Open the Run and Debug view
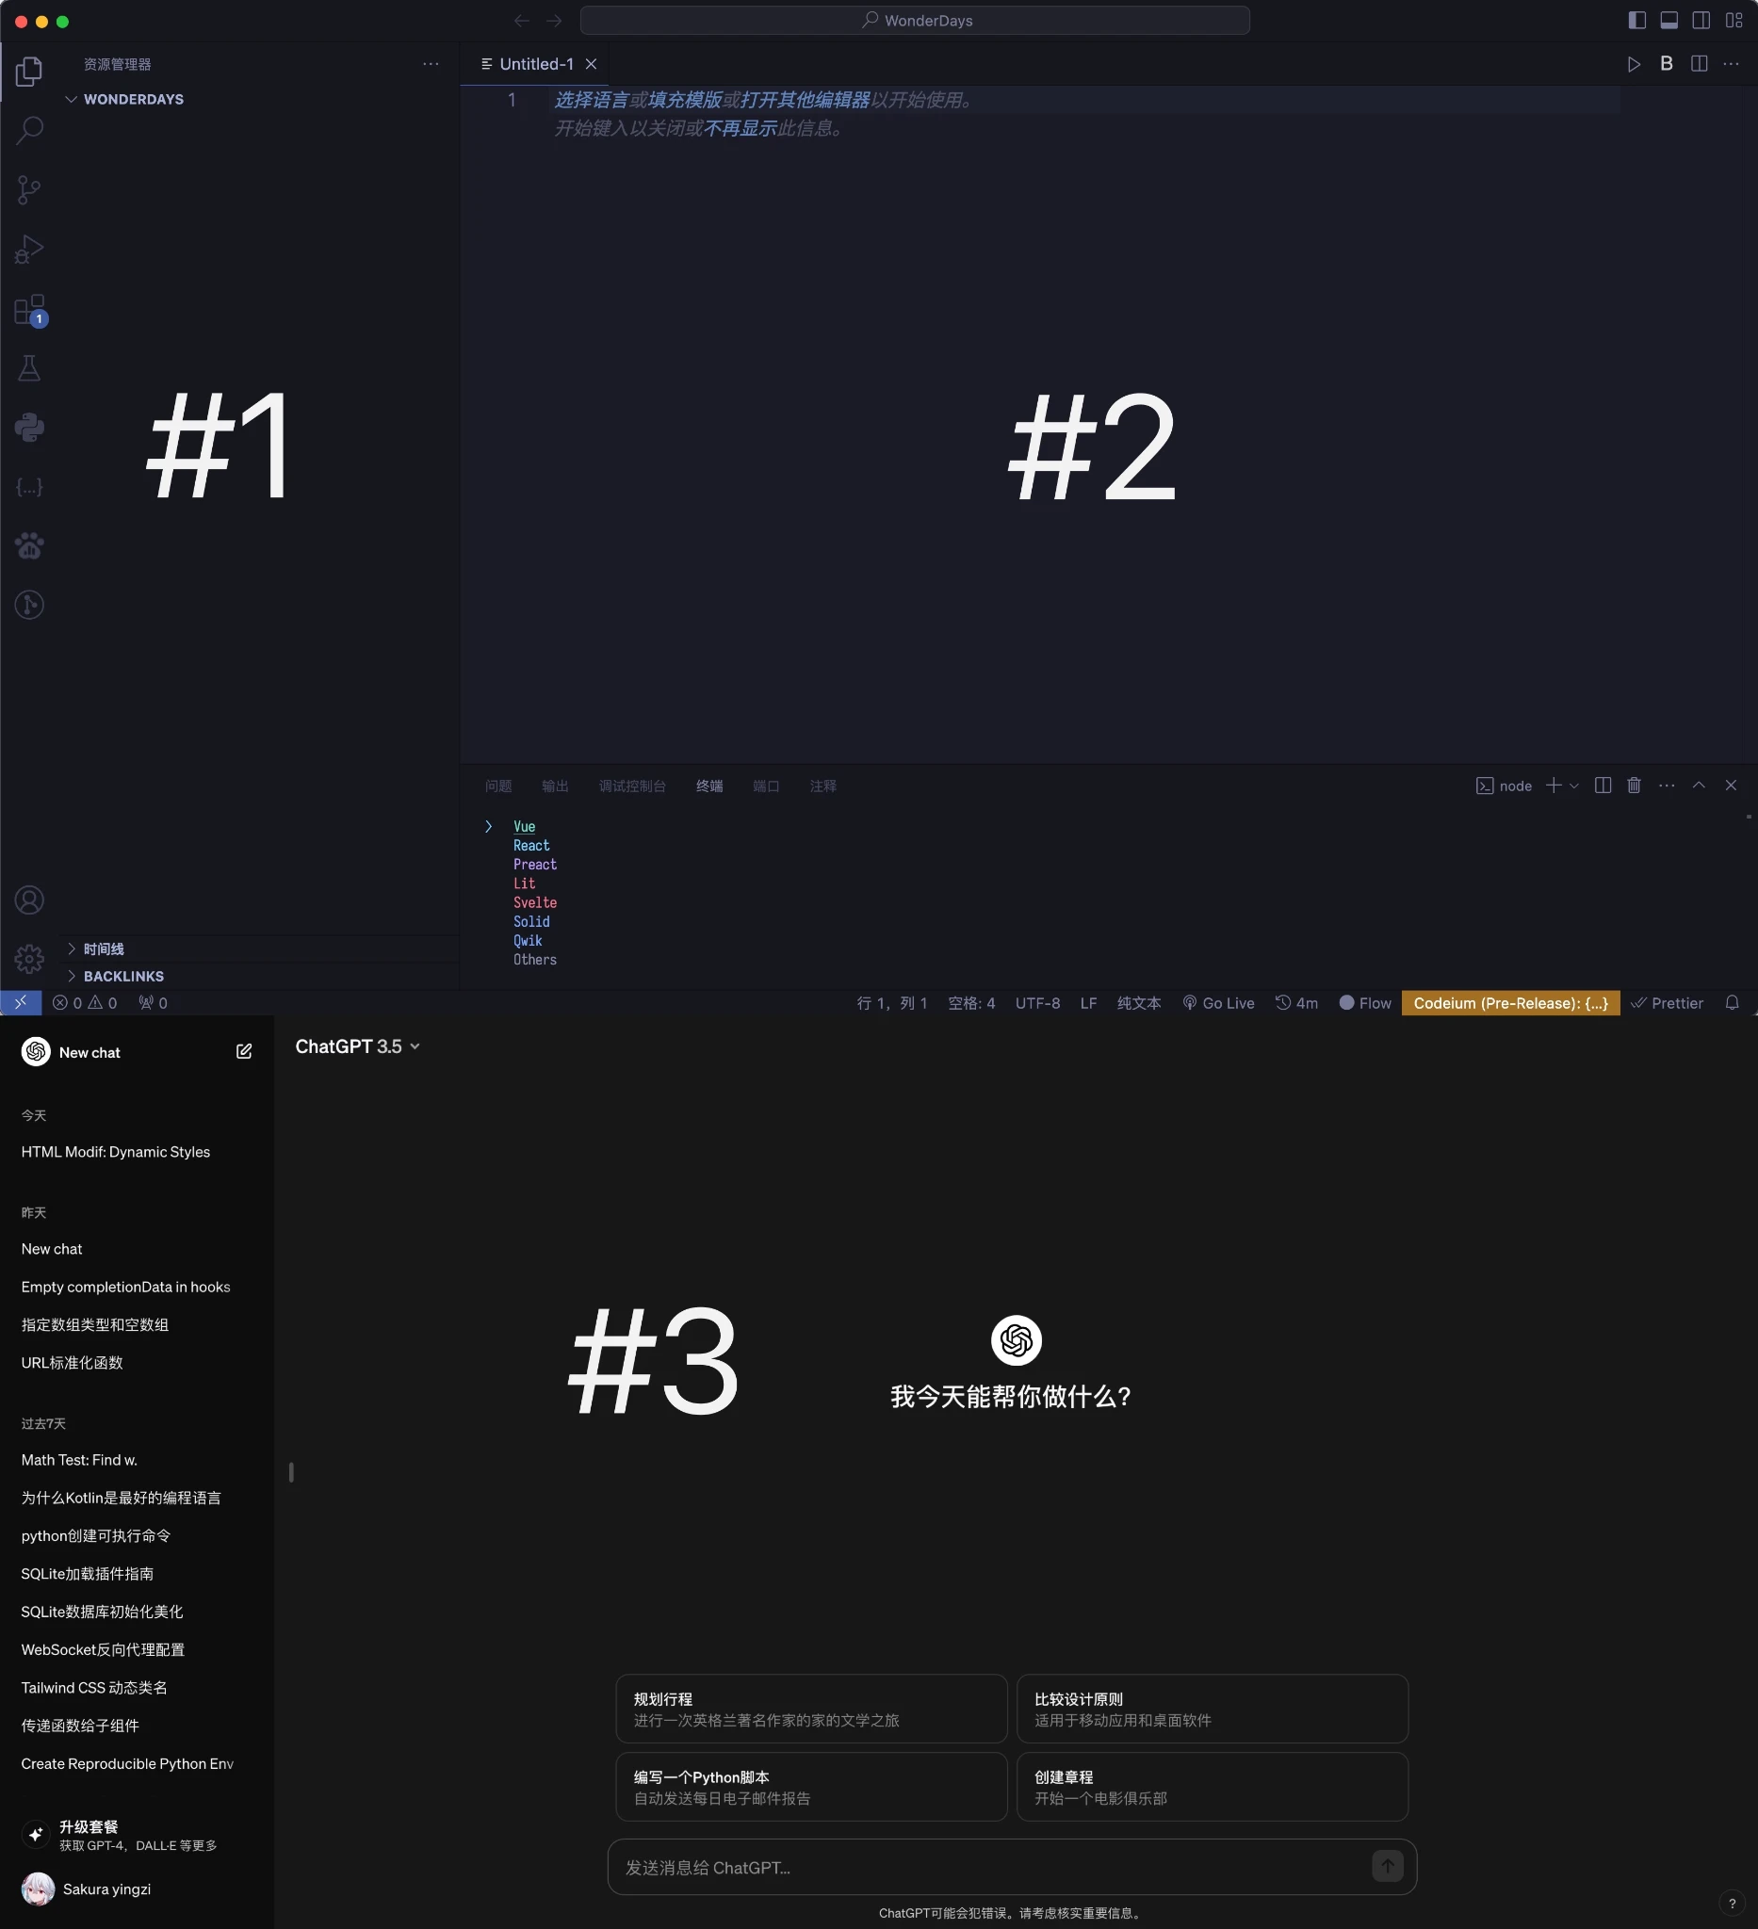 pos(29,249)
